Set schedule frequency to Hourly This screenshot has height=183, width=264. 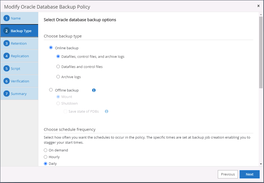46,157
